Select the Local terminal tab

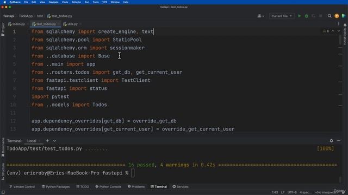click(32, 141)
